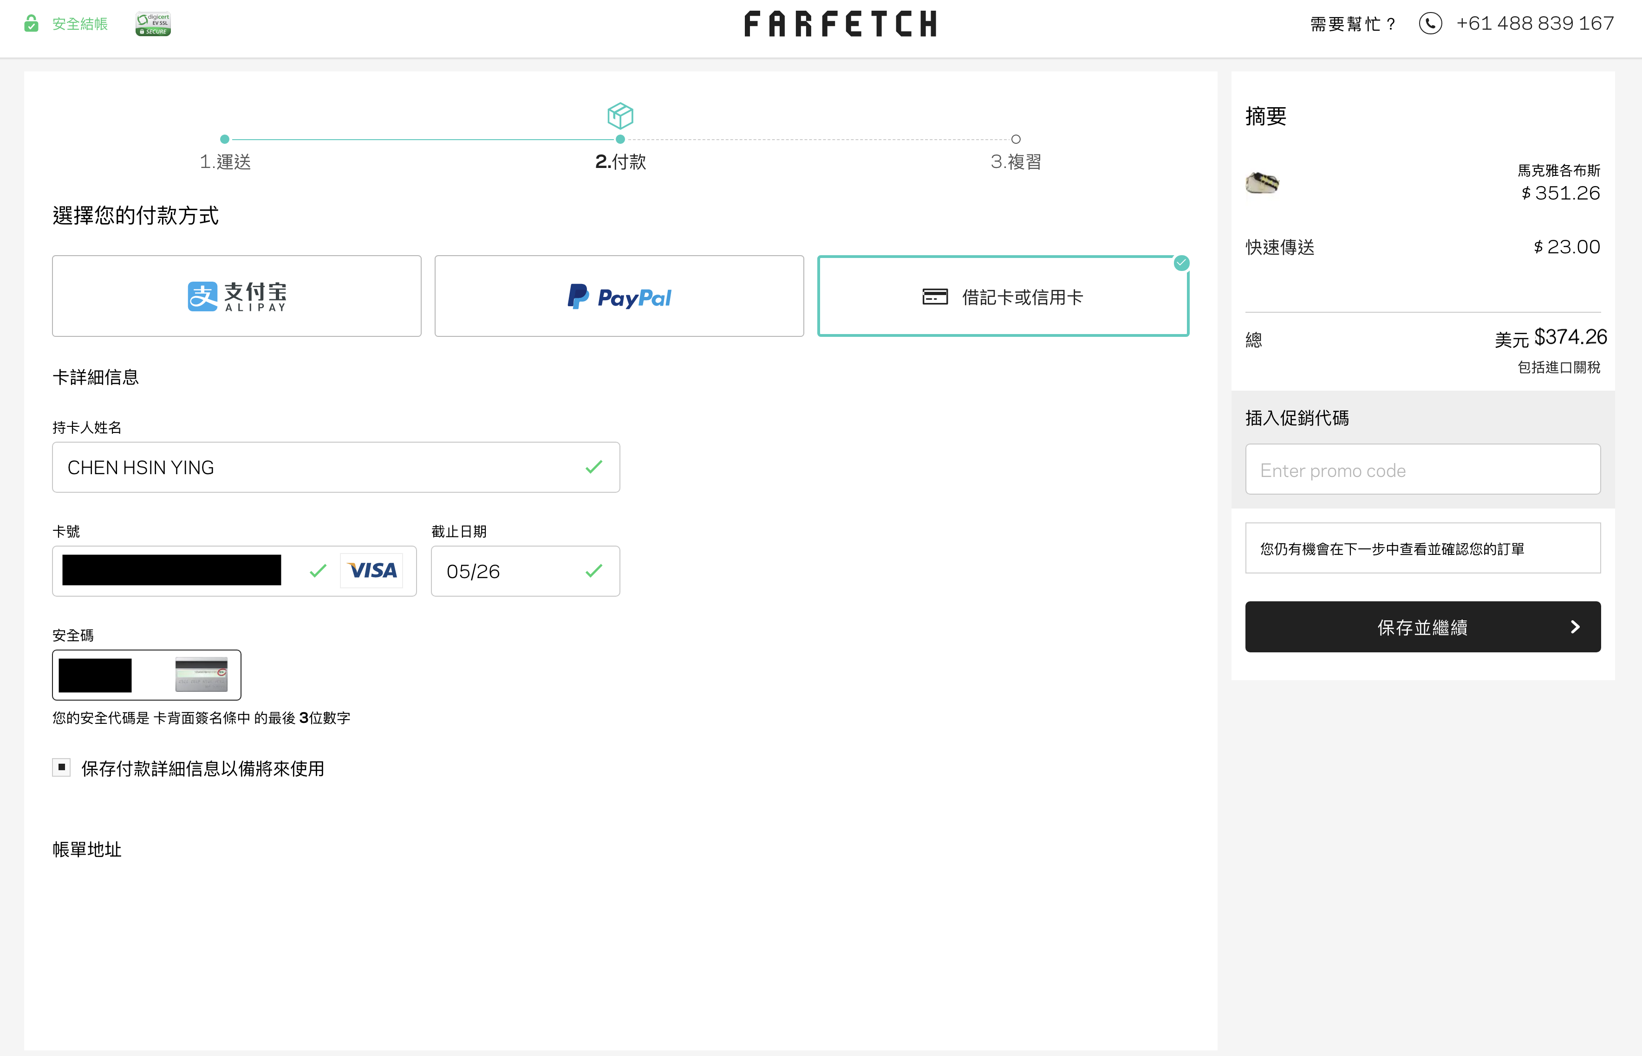The image size is (1642, 1056).
Task: Click the green checkmark in expiry date field
Action: pos(593,571)
